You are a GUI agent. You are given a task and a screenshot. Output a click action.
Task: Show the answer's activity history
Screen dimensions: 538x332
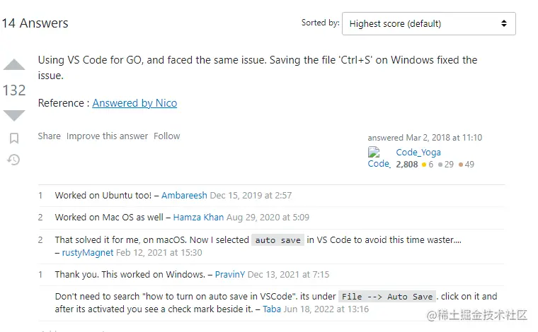tap(14, 160)
